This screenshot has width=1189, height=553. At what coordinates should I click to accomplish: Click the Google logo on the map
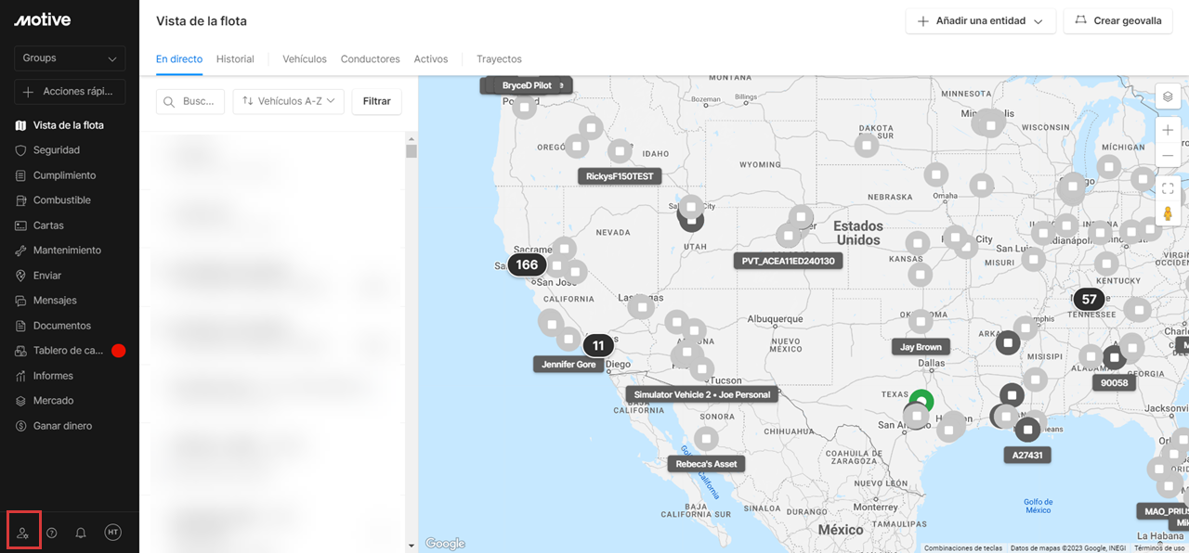(445, 544)
